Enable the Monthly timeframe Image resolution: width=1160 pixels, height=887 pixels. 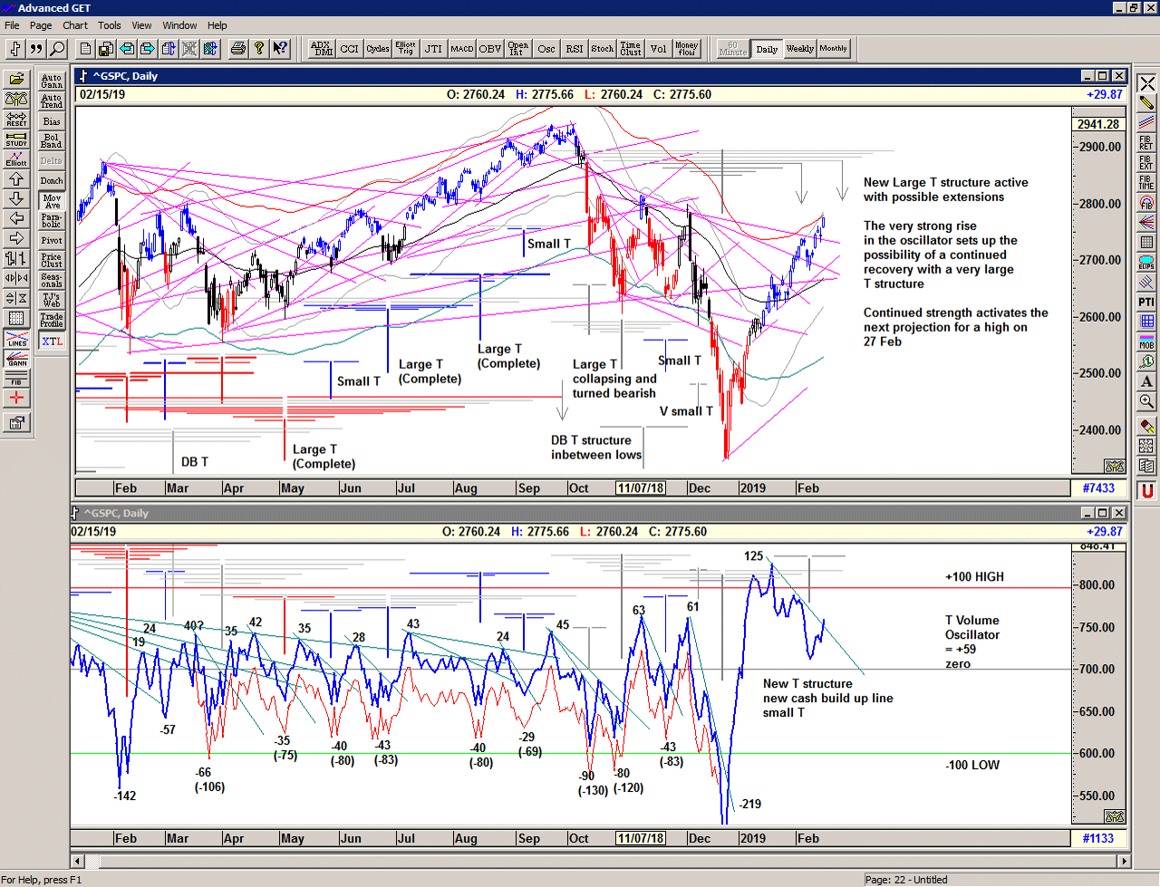[x=833, y=48]
